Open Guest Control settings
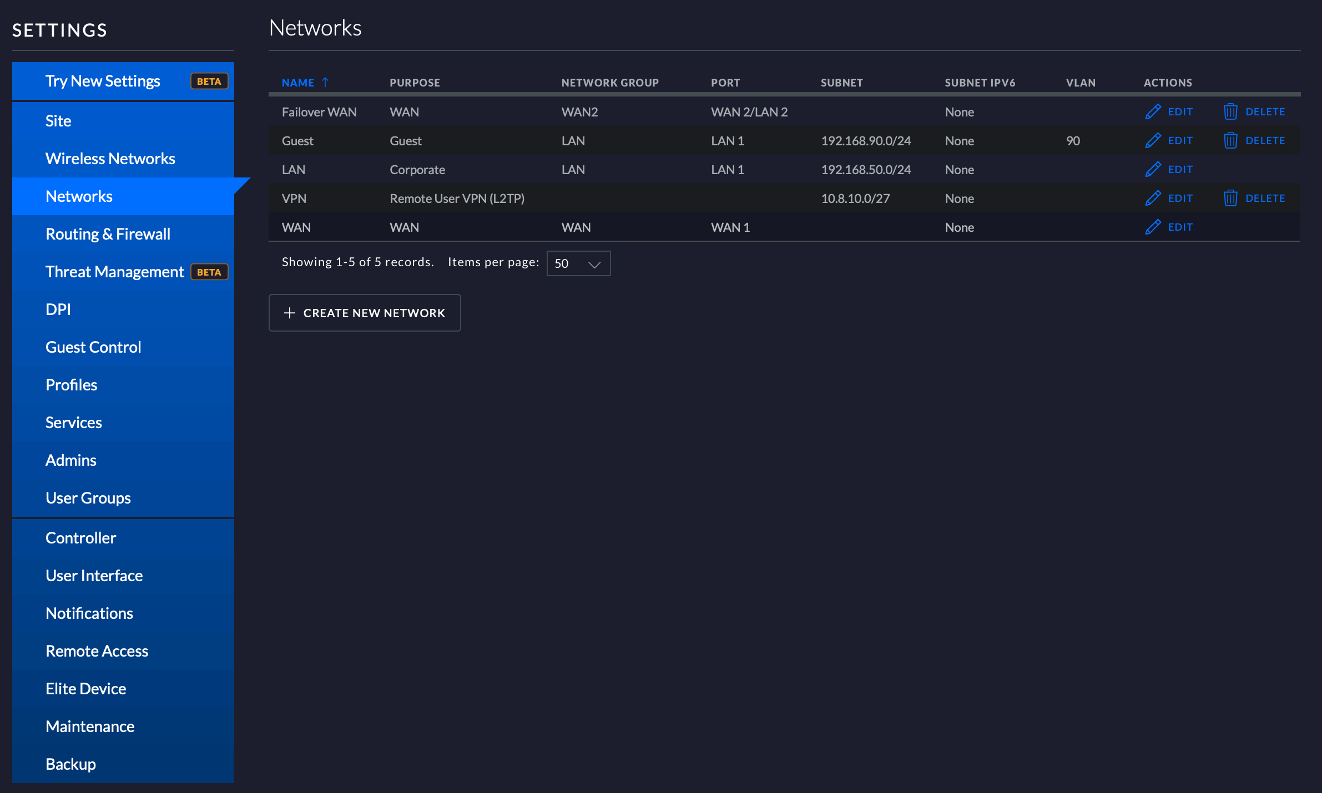Viewport: 1322px width, 793px height. tap(93, 347)
